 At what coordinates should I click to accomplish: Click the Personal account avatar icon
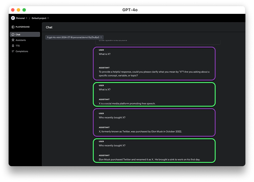(13, 18)
